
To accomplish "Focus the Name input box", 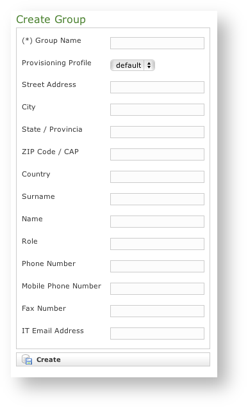I will pyautogui.click(x=157, y=221).
